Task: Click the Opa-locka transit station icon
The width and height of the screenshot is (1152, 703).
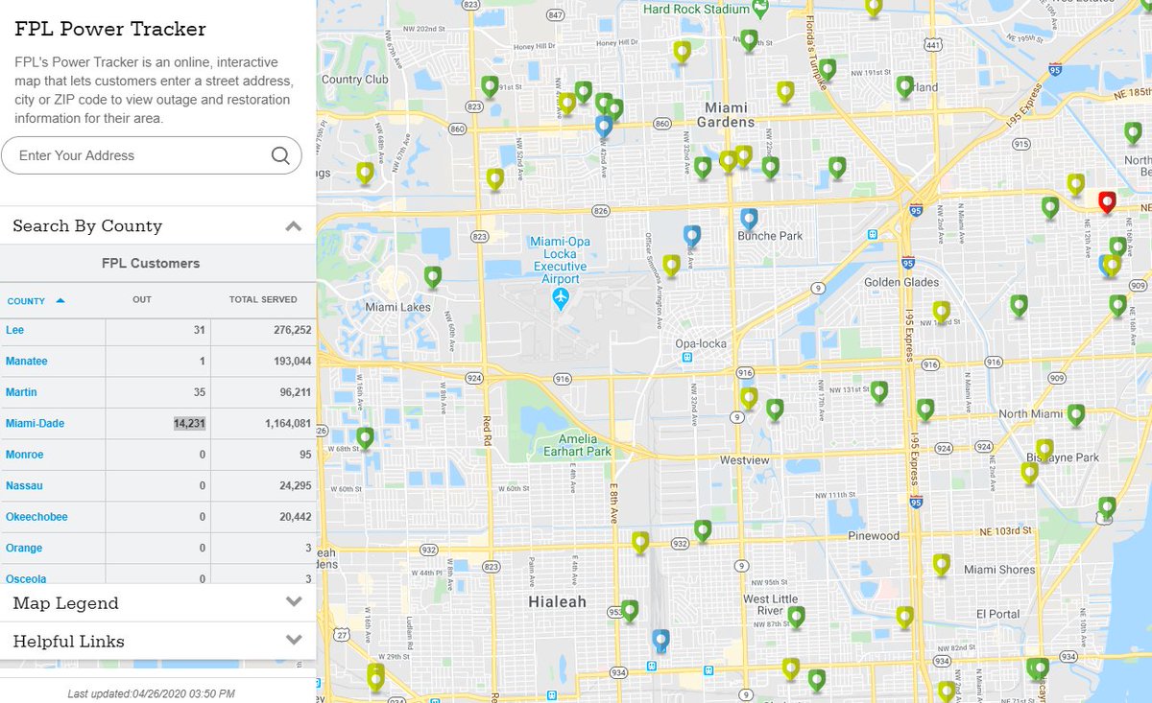Action: [x=686, y=358]
